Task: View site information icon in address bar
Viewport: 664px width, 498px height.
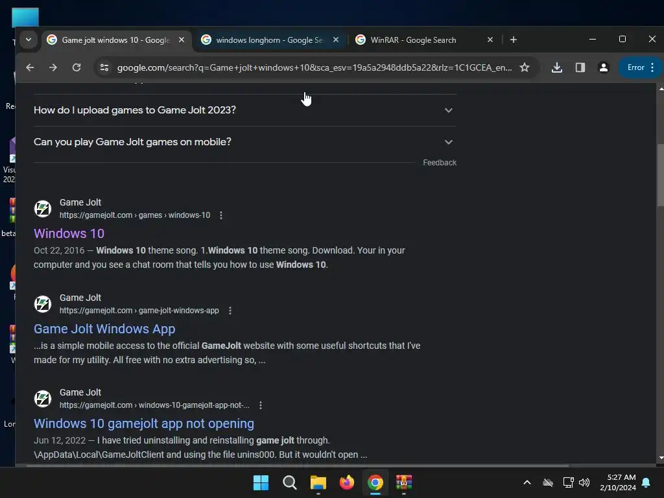Action: pyautogui.click(x=104, y=67)
